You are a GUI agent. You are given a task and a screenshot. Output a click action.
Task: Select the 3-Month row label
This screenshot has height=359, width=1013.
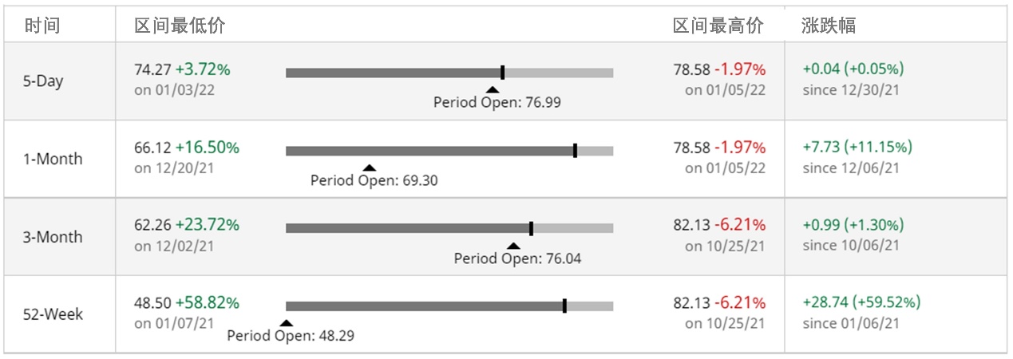click(x=52, y=237)
